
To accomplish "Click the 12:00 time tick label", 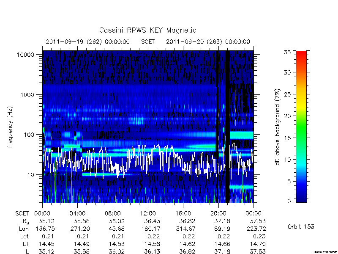I will (x=148, y=213).
